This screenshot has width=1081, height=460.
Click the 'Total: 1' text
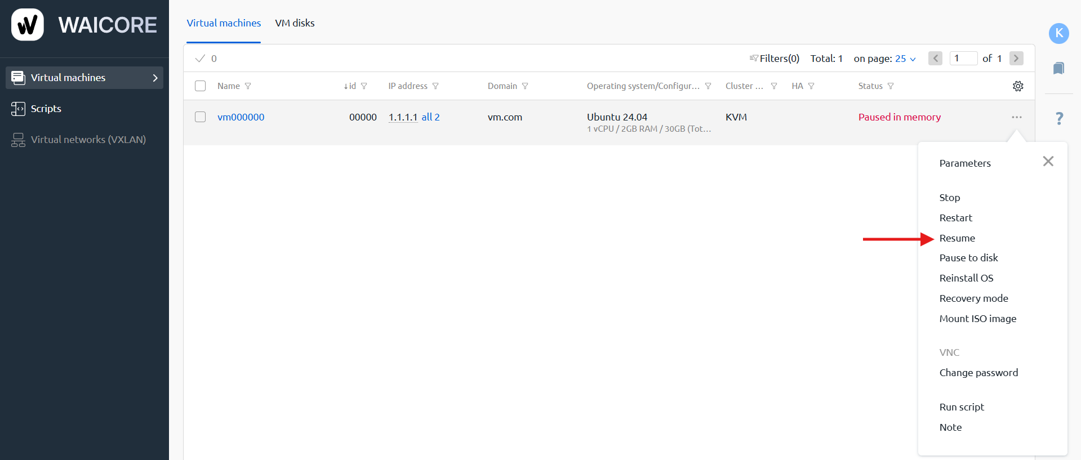click(826, 59)
